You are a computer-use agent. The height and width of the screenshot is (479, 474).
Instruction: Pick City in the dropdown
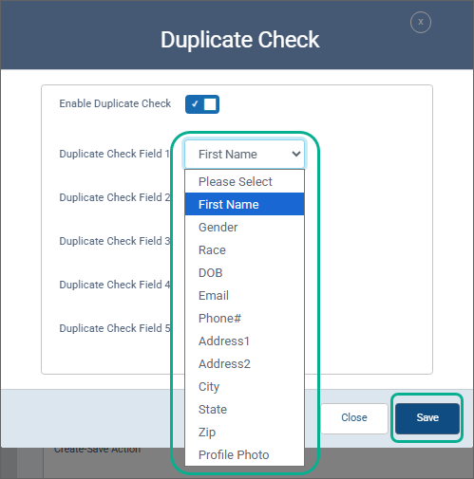244,386
